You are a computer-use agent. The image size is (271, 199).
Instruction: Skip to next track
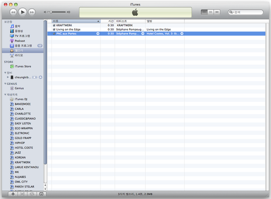click(32, 12)
